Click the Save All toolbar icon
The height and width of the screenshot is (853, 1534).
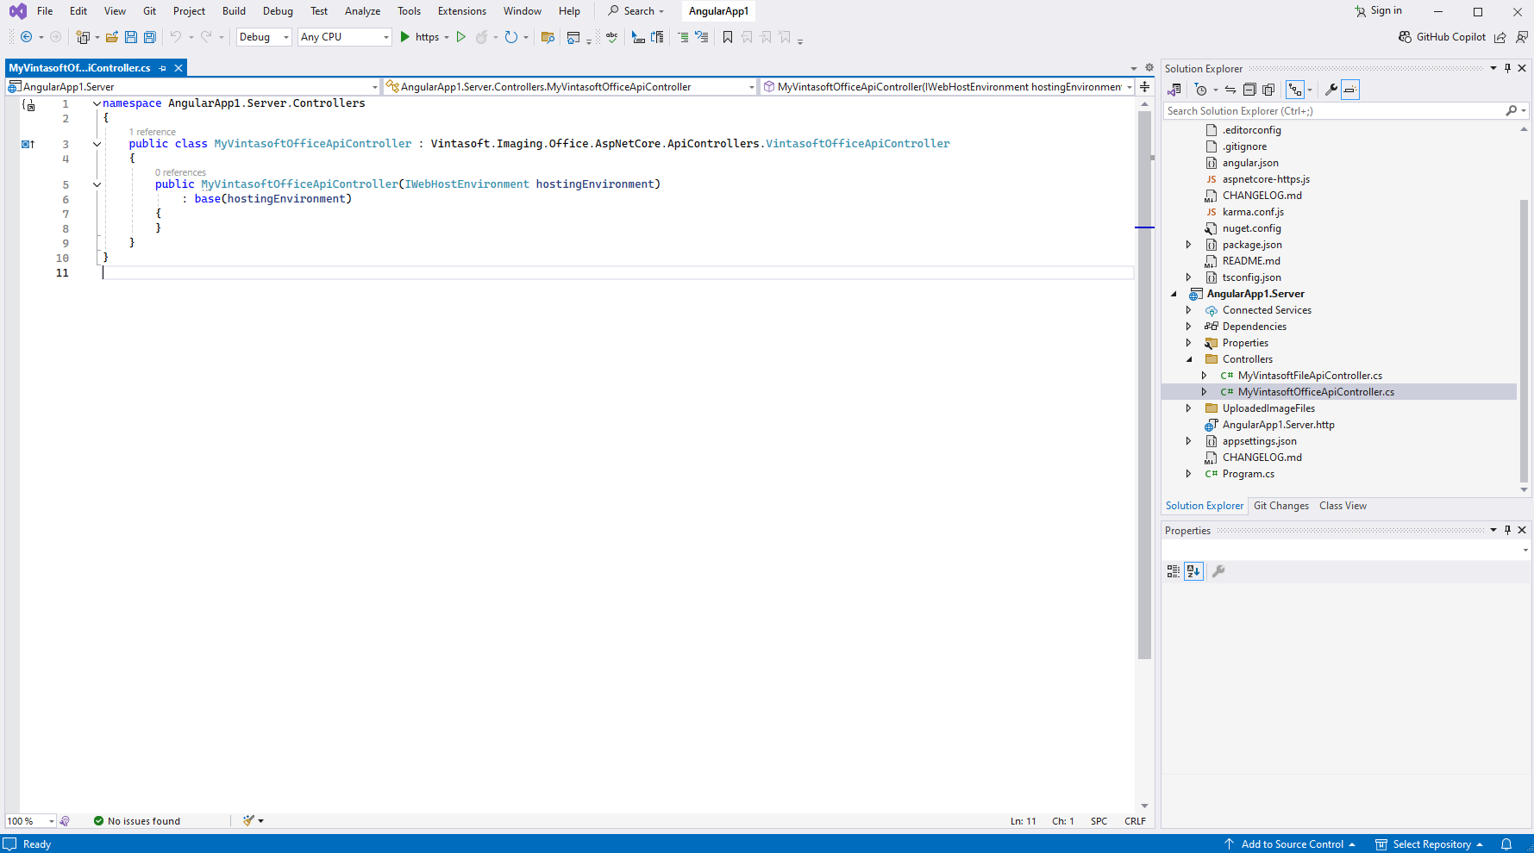[x=150, y=37]
